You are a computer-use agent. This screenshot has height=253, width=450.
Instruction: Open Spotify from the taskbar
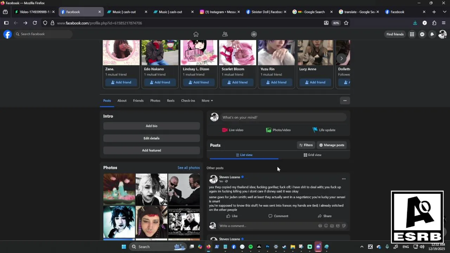[251, 247]
